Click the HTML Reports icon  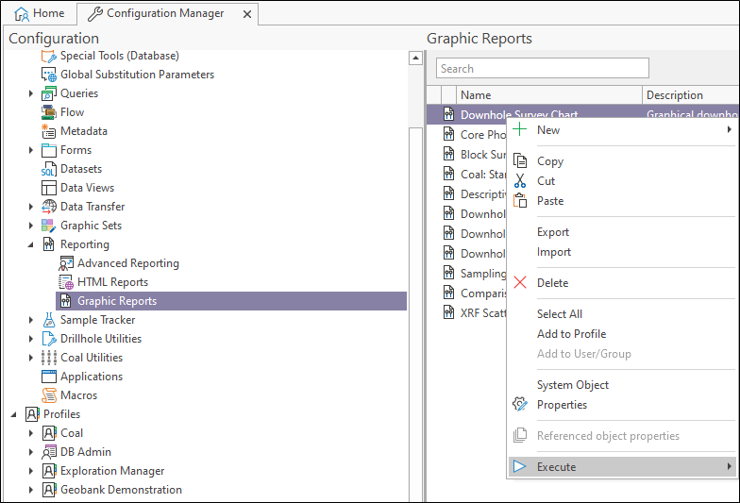pos(66,282)
